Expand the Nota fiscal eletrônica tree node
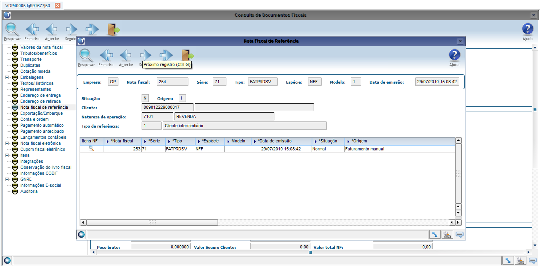 point(7,143)
